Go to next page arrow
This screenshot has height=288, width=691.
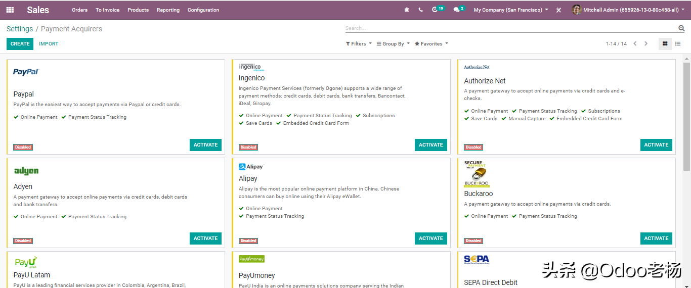coord(646,44)
